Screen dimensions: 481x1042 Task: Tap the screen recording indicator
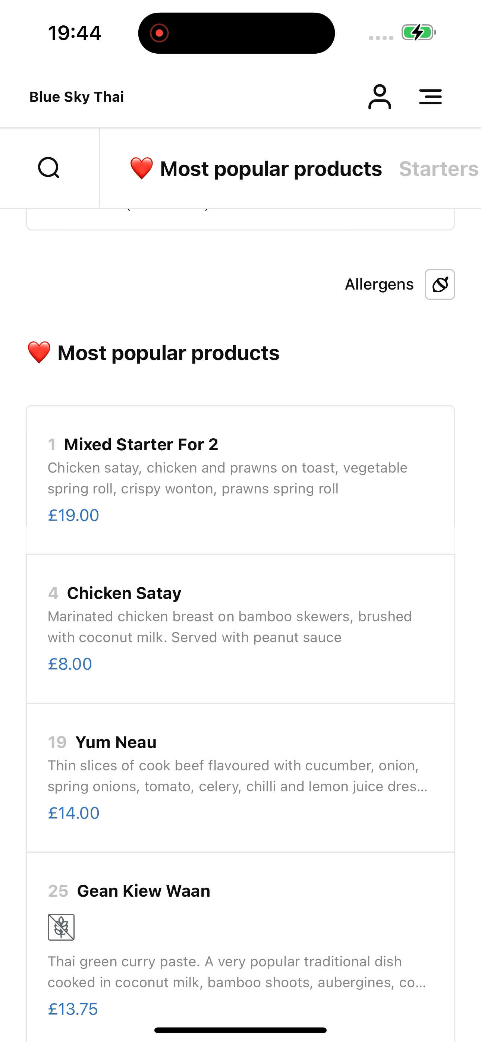click(x=159, y=33)
